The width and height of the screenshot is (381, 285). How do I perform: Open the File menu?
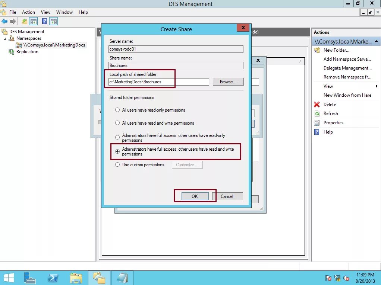pos(13,12)
